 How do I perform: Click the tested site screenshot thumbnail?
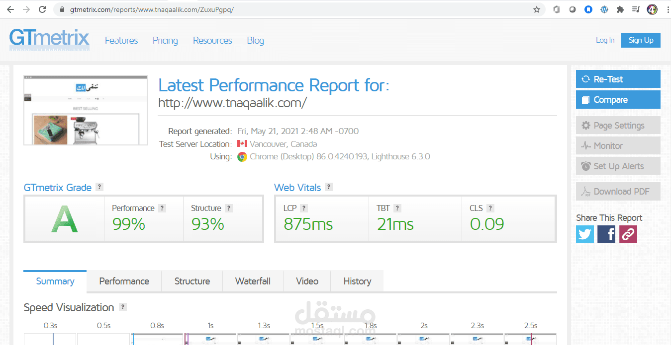pos(86,110)
